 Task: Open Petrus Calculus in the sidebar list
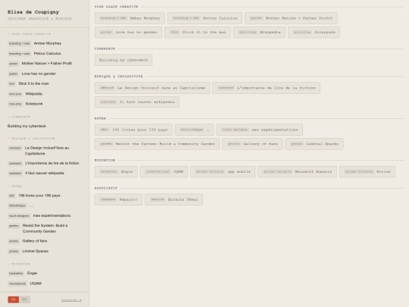(34, 54)
